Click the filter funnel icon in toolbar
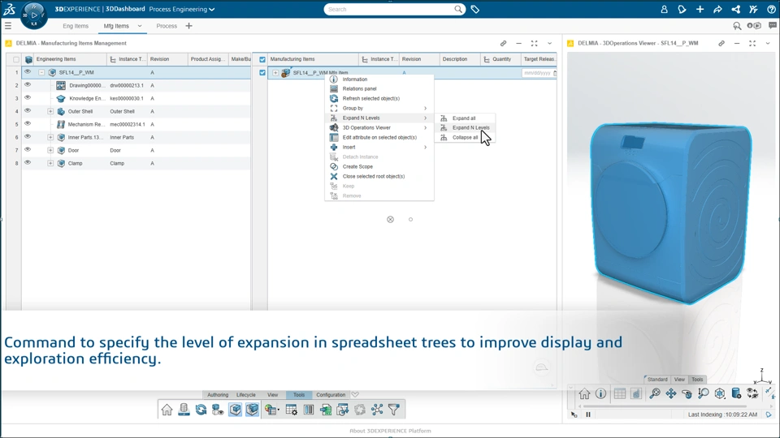This screenshot has width=780, height=438. coord(394,410)
